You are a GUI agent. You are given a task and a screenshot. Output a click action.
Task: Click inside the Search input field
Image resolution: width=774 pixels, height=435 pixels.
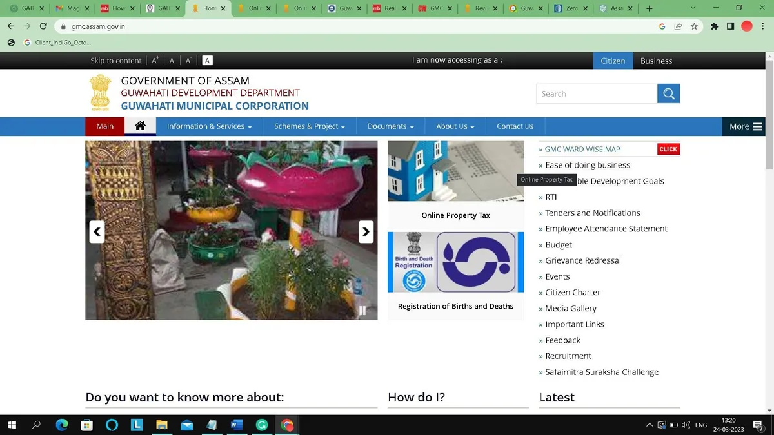[x=597, y=93]
